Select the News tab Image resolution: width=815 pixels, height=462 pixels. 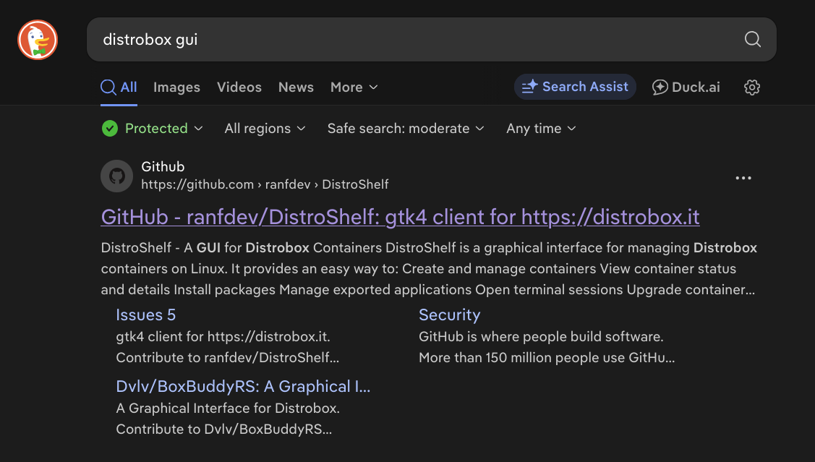pos(296,87)
